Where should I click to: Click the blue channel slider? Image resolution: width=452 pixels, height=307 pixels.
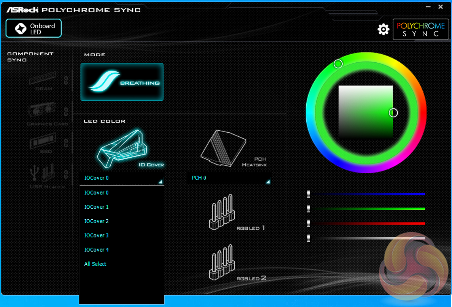point(366,194)
